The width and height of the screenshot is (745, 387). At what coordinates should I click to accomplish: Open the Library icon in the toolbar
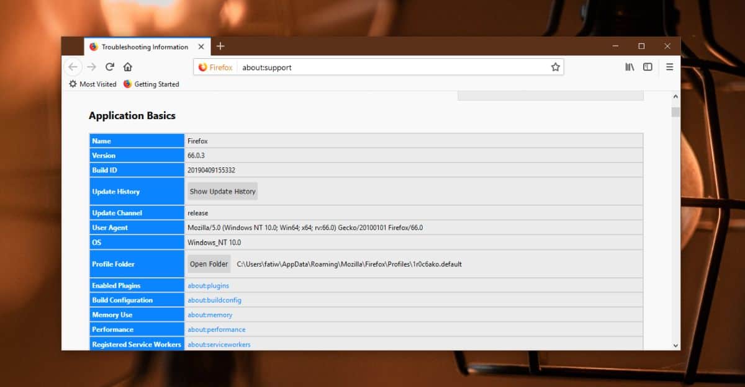tap(630, 67)
